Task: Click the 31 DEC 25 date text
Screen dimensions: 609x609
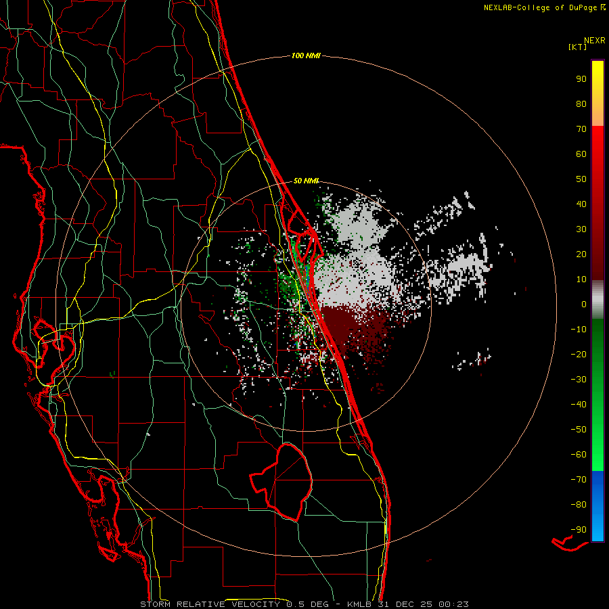Action: 405,604
